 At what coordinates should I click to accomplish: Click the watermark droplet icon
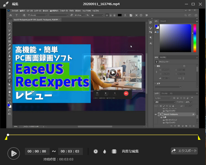[x=105, y=151]
